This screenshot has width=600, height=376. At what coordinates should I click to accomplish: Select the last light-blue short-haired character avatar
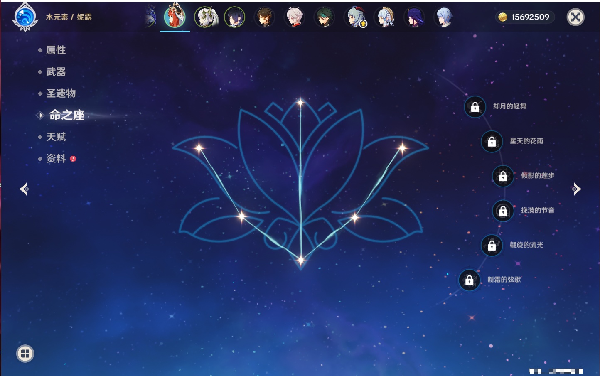click(x=444, y=17)
